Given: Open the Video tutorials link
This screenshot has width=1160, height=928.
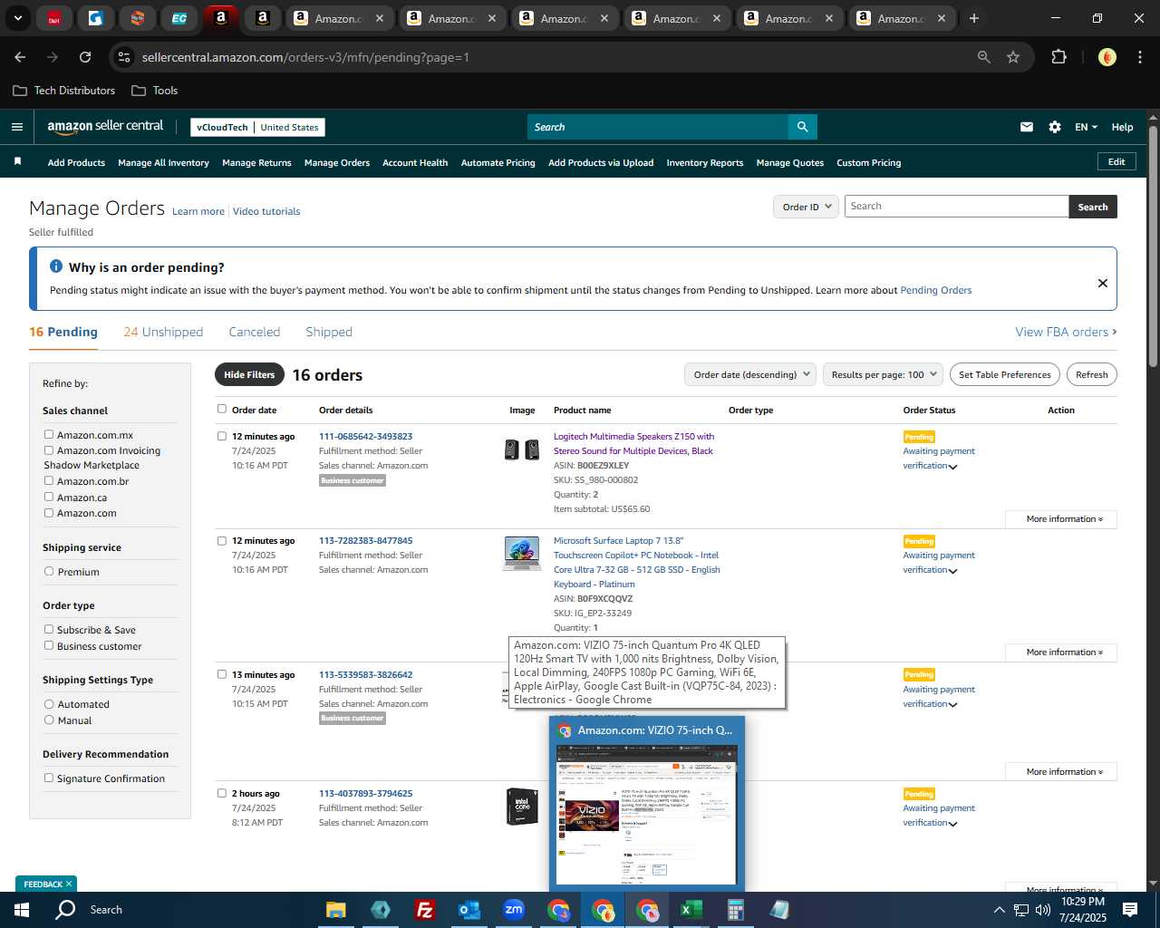Looking at the screenshot, I should (266, 211).
